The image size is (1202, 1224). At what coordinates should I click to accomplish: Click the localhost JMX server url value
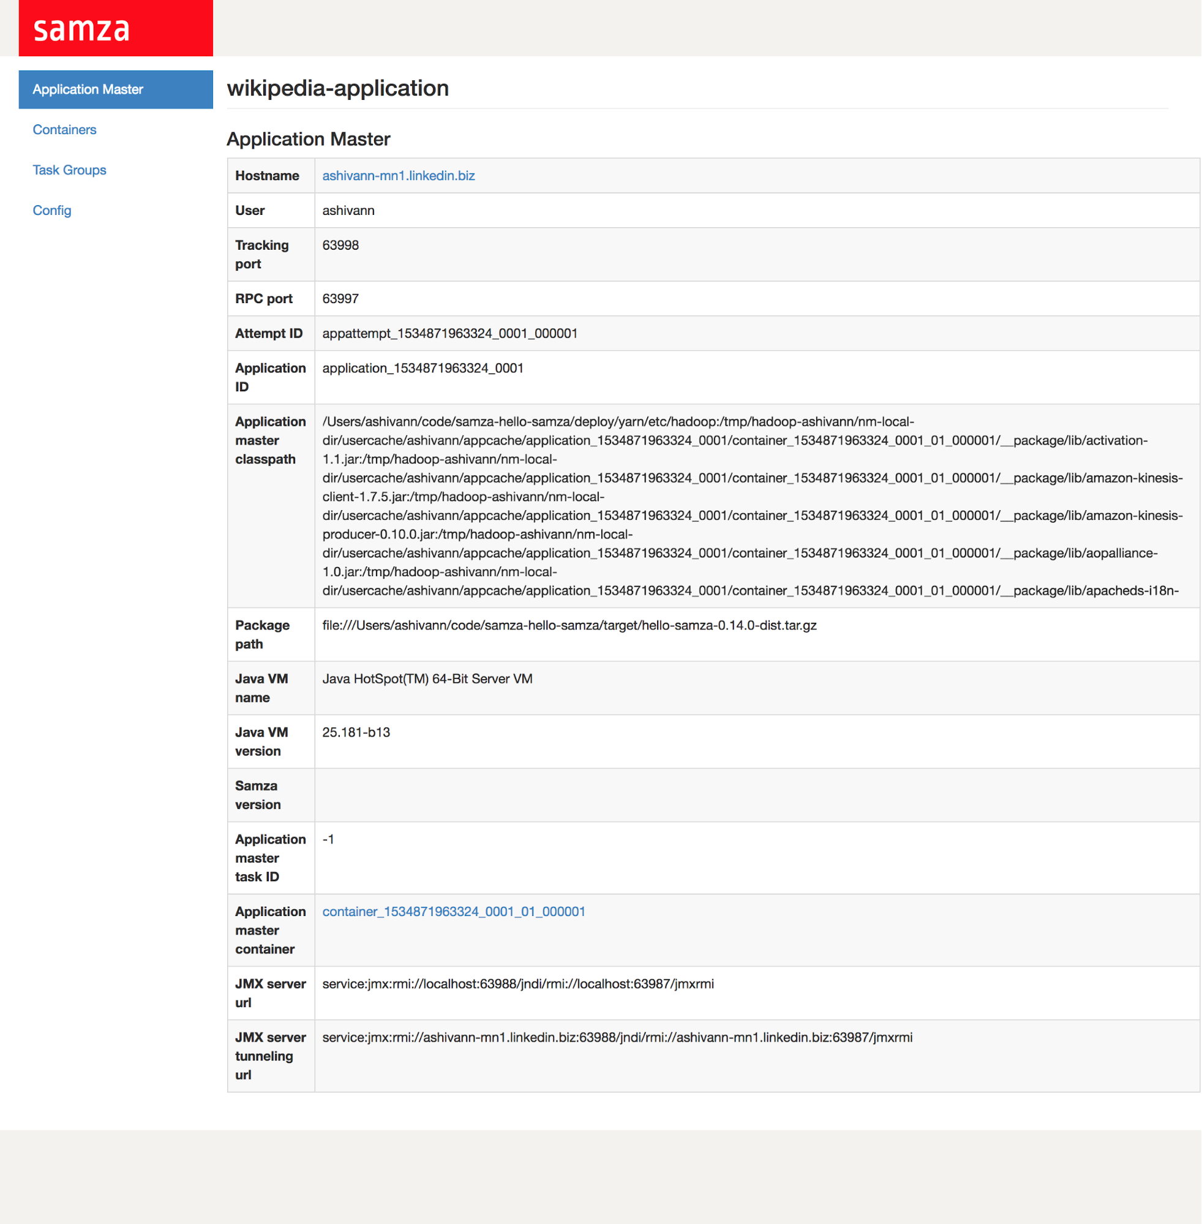click(517, 984)
